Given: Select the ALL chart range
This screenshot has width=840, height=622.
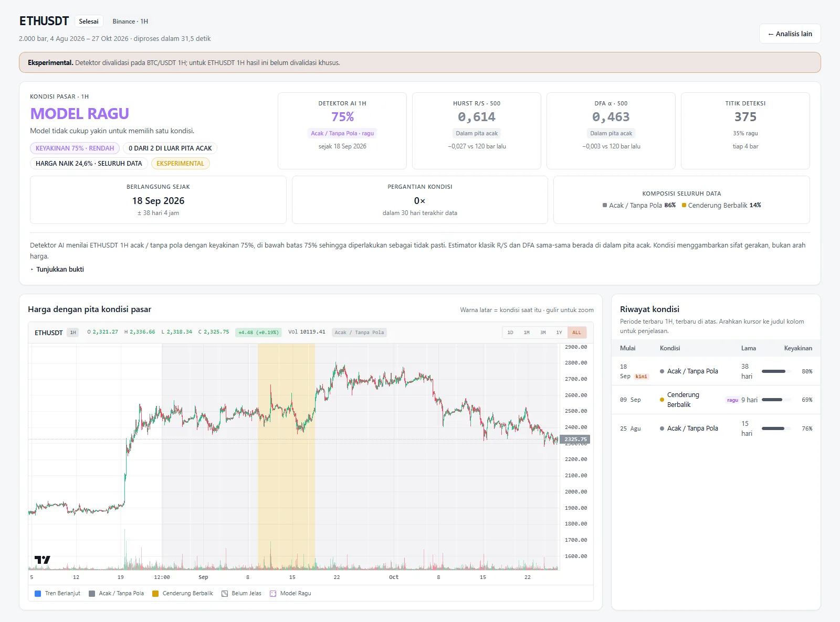Looking at the screenshot, I should click(576, 333).
